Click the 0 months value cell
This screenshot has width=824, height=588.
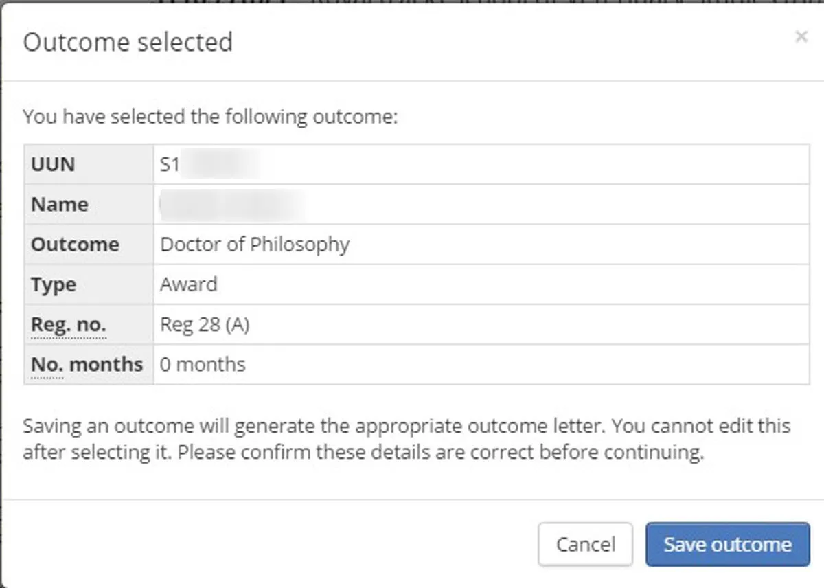click(x=203, y=364)
